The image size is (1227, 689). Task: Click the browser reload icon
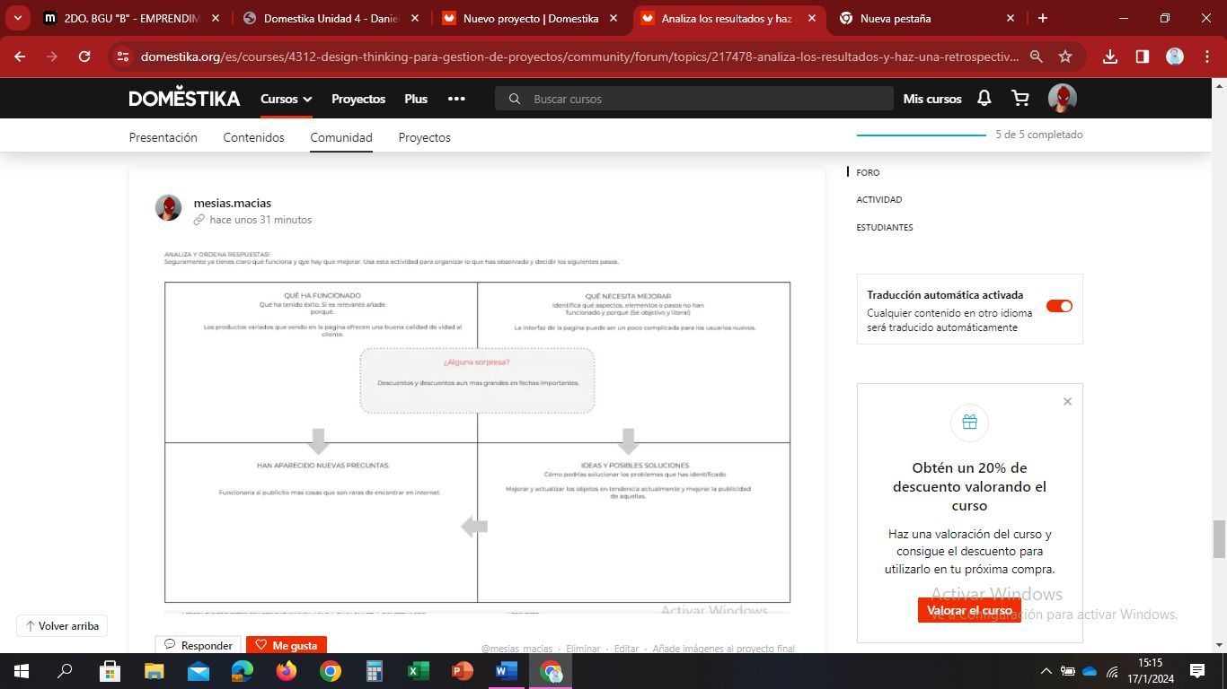click(84, 57)
